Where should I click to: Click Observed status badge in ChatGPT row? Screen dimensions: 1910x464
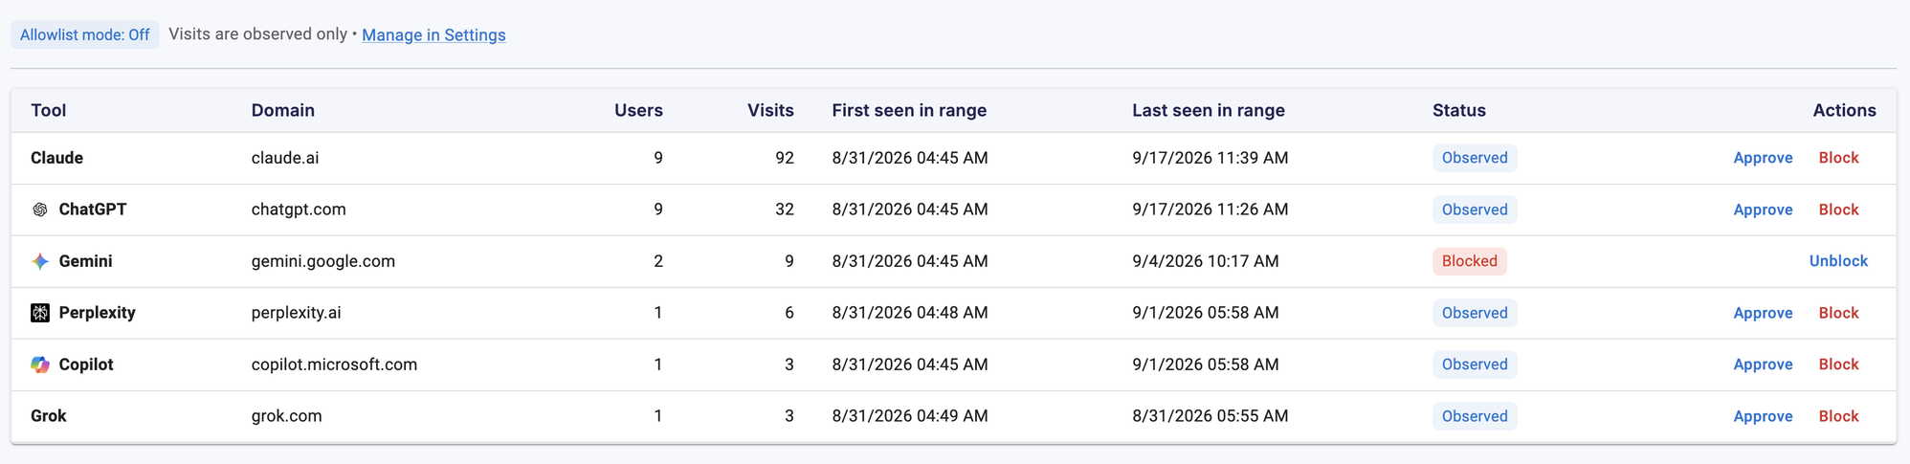coord(1475,210)
